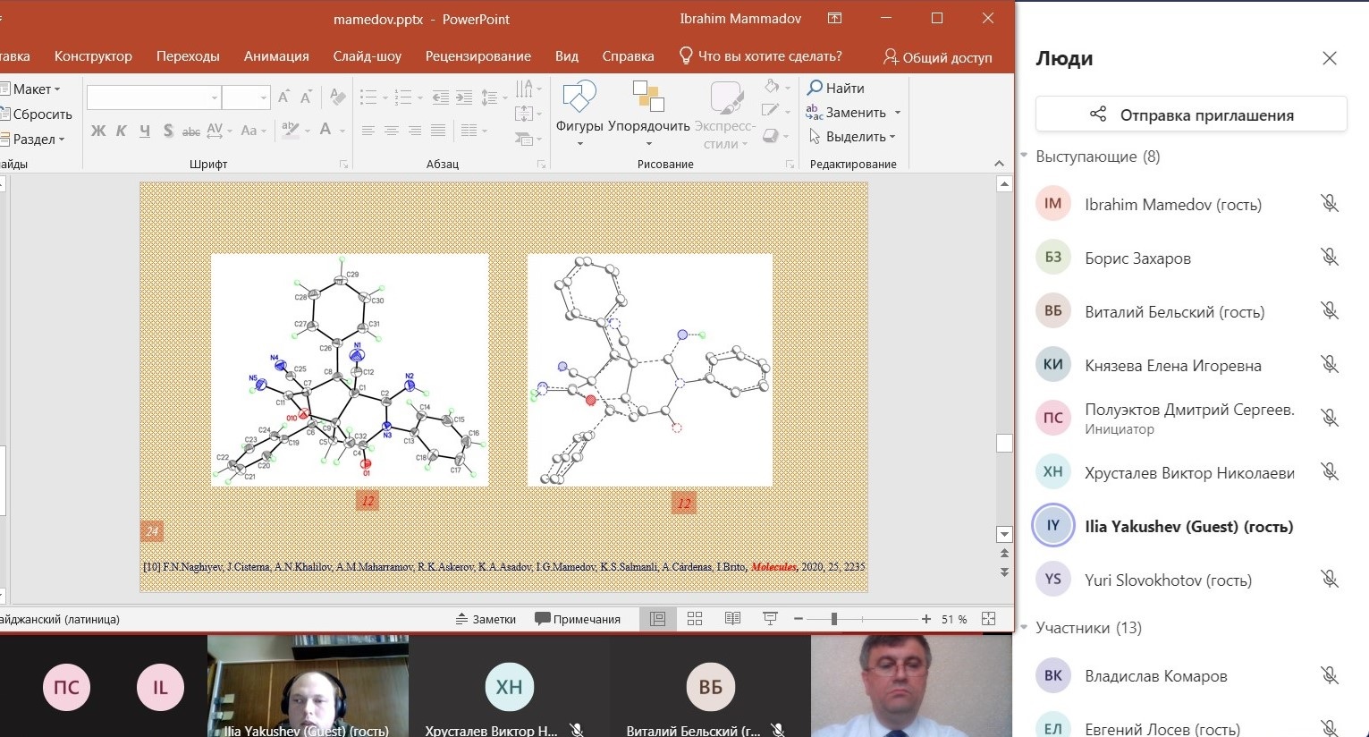Toggle microphone icon for Yuri Slovokhotov
Viewport: 1369px width, 737px height.
(x=1329, y=580)
